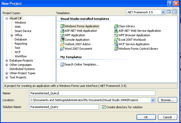Pick the Class Library template icon
The height and width of the screenshot is (123, 181).
[116, 26]
